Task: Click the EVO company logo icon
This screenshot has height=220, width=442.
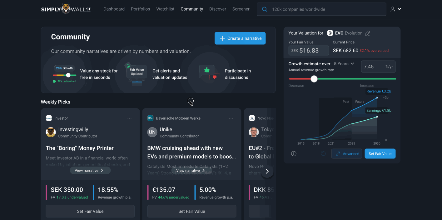Action: 330,33
